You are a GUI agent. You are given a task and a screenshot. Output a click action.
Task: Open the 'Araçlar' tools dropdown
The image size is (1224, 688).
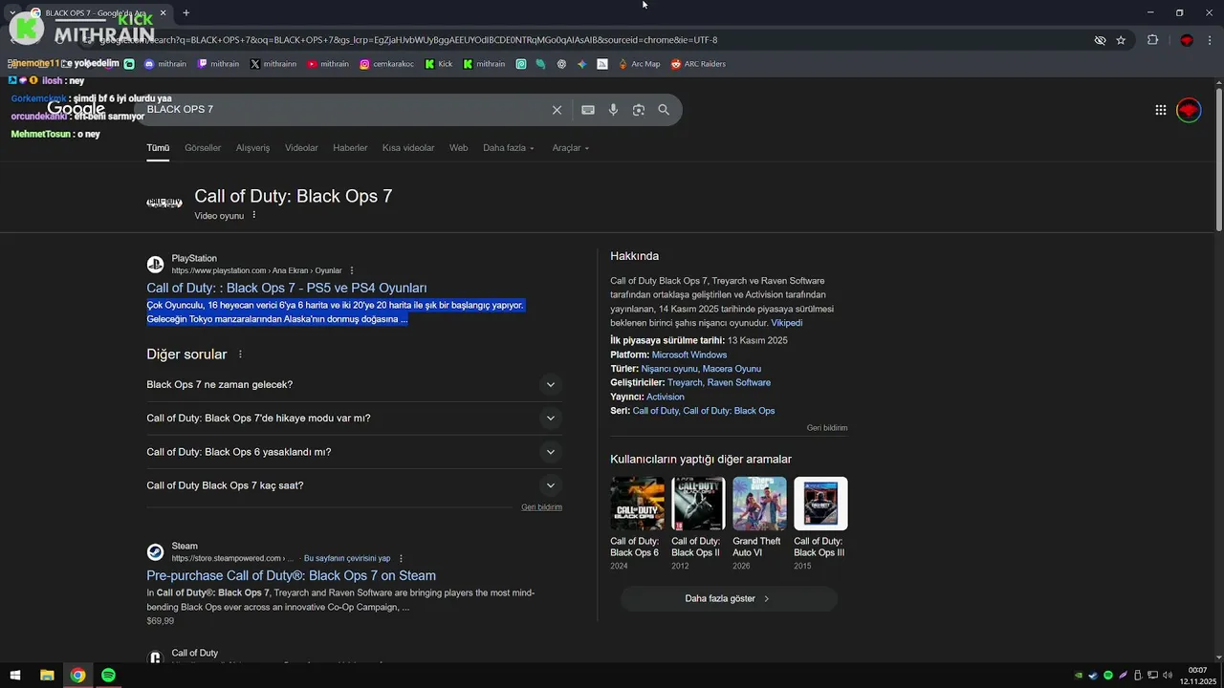(x=571, y=148)
